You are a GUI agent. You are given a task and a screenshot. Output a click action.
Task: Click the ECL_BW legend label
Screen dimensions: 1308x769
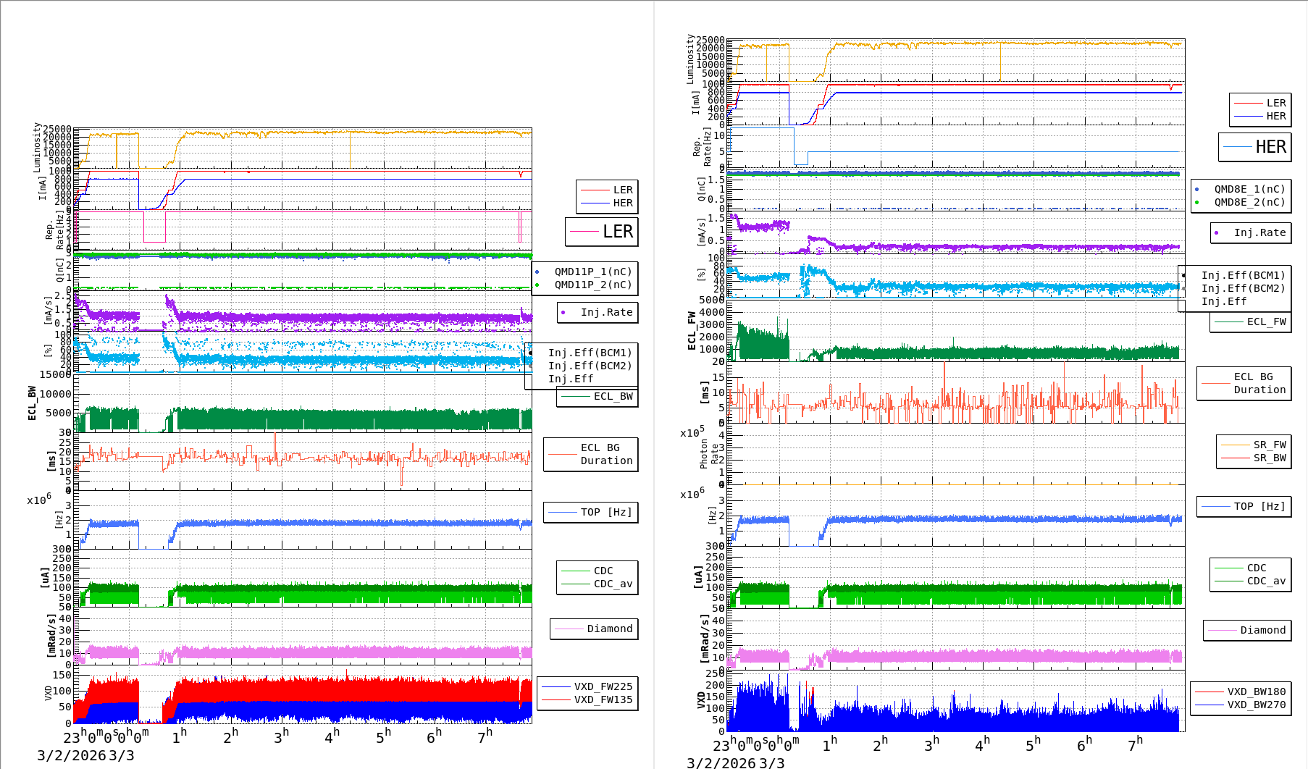(x=613, y=396)
